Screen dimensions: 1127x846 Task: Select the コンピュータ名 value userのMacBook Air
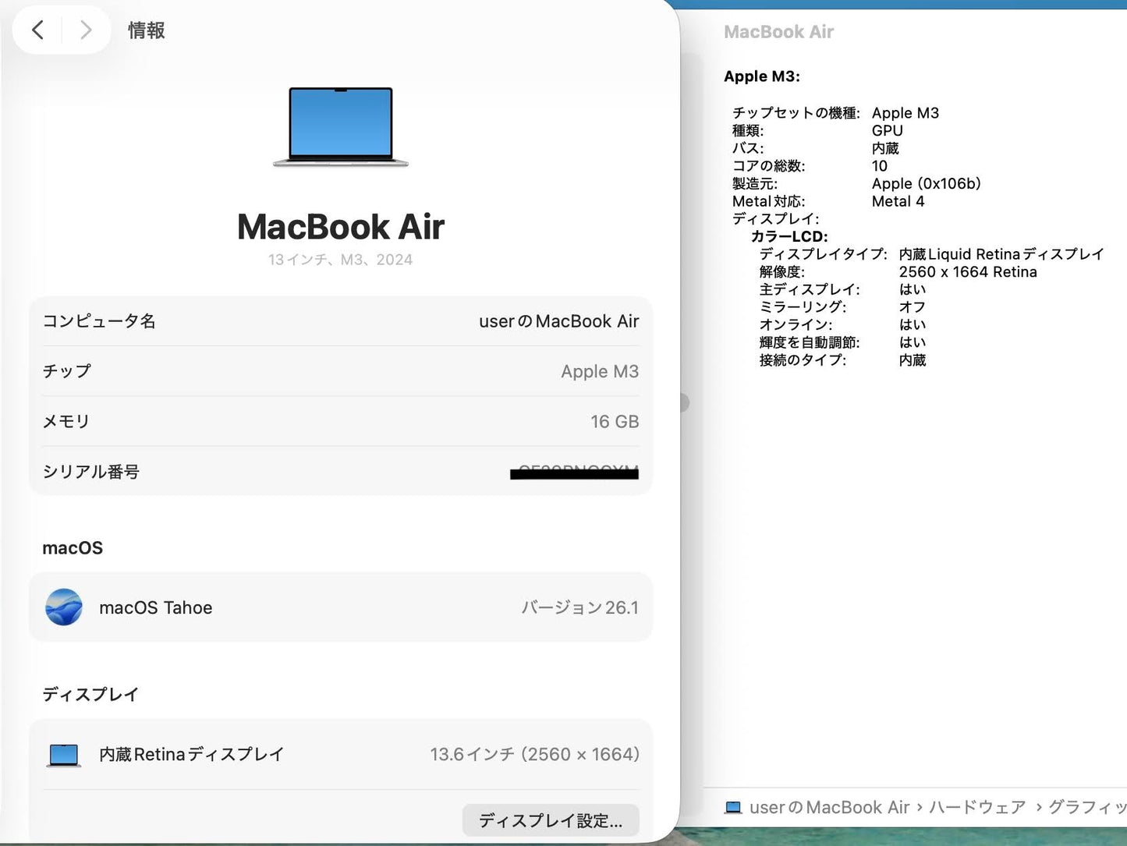click(x=558, y=321)
